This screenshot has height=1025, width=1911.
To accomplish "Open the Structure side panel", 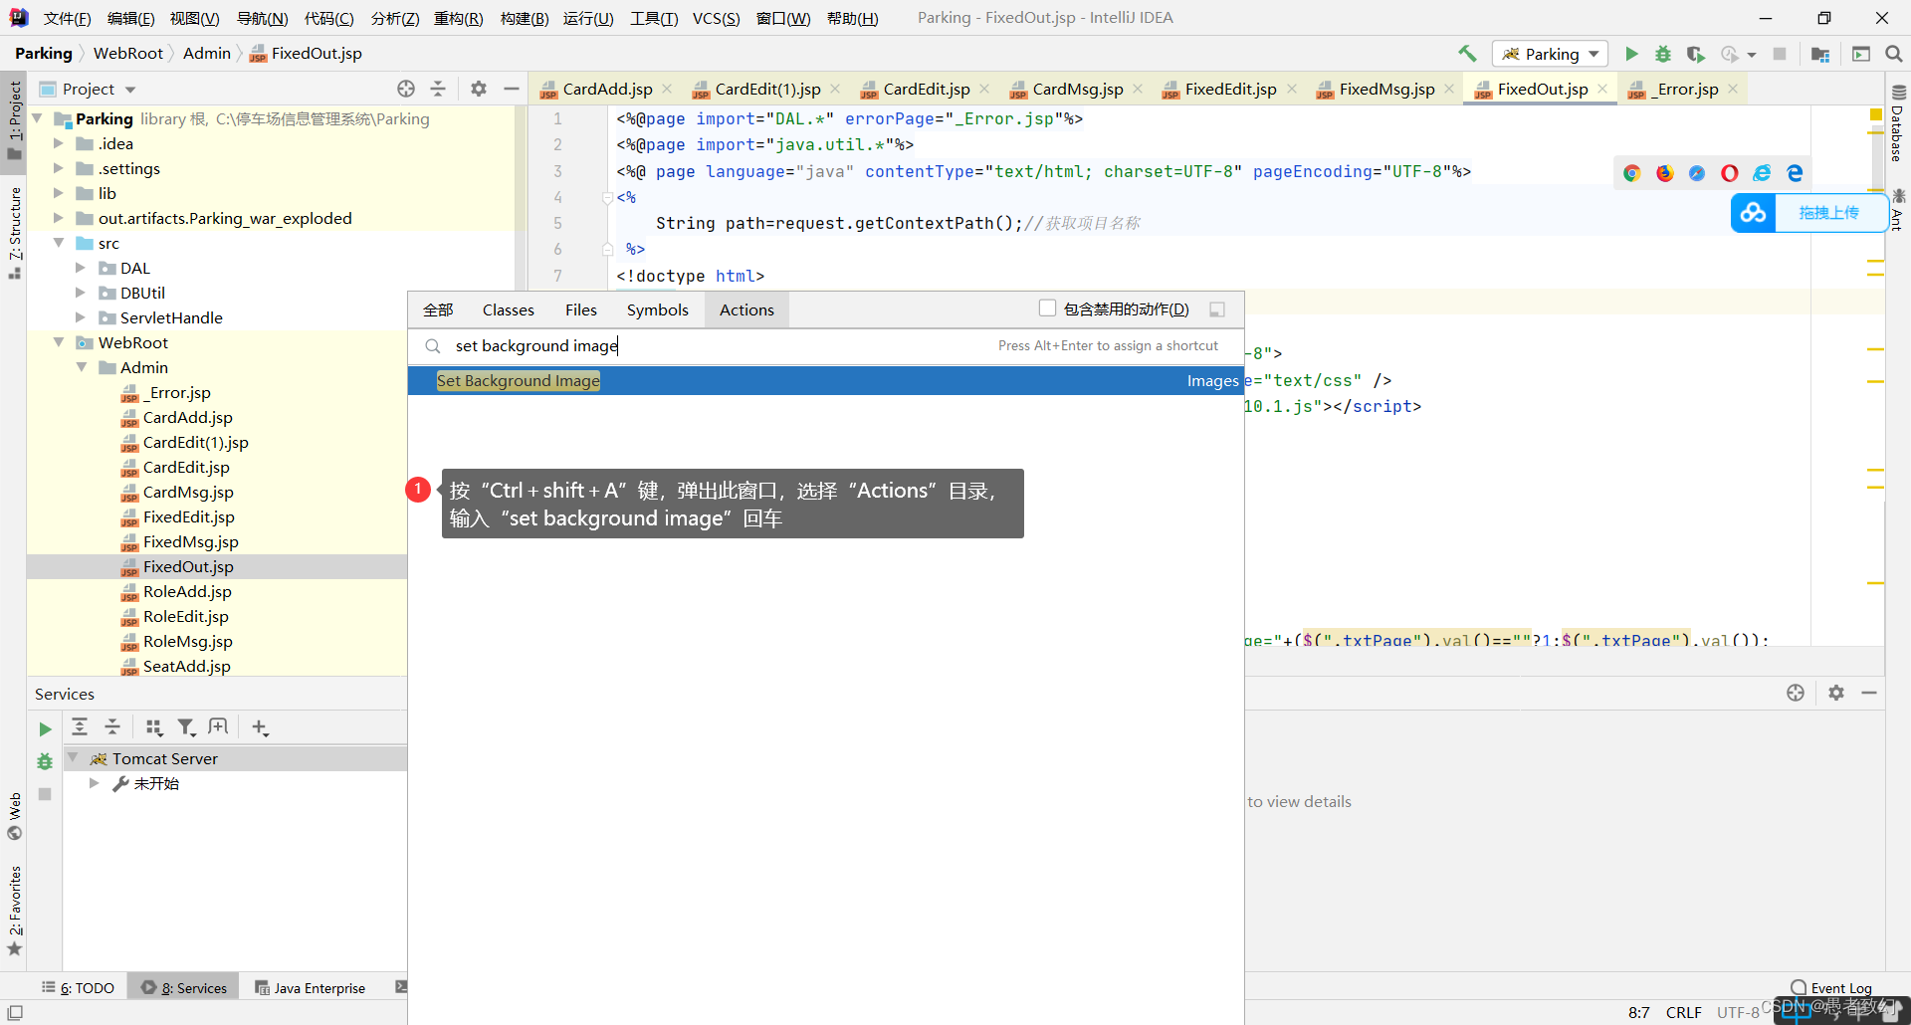I will pyautogui.click(x=14, y=232).
